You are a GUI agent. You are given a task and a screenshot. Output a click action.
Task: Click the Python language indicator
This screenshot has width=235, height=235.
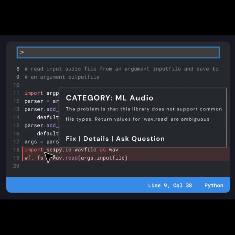[214, 185]
